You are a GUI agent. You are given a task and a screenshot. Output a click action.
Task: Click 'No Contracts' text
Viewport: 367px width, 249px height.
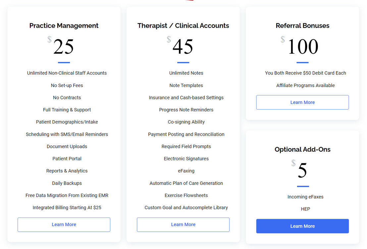[67, 98]
